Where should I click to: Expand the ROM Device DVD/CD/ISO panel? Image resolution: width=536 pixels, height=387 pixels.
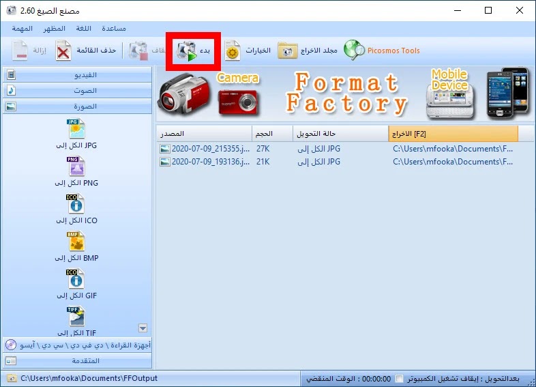(77, 345)
